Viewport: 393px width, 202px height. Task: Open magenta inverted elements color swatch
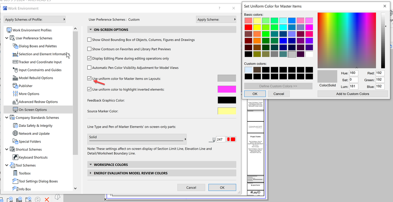227,89
